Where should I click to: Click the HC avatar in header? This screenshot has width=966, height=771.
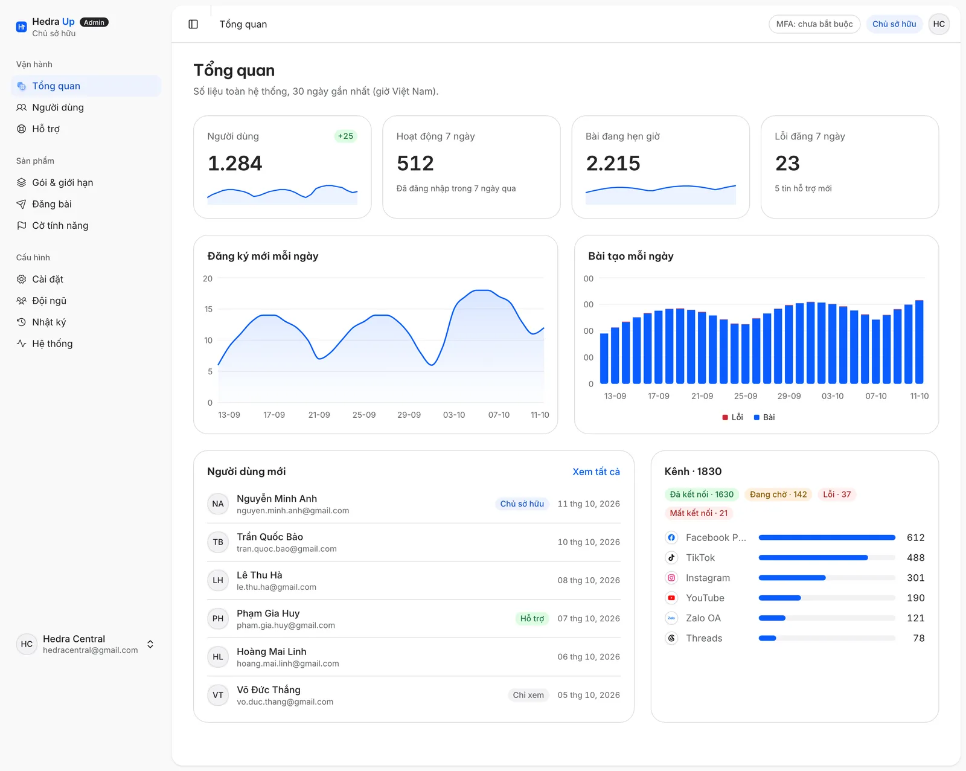click(939, 24)
